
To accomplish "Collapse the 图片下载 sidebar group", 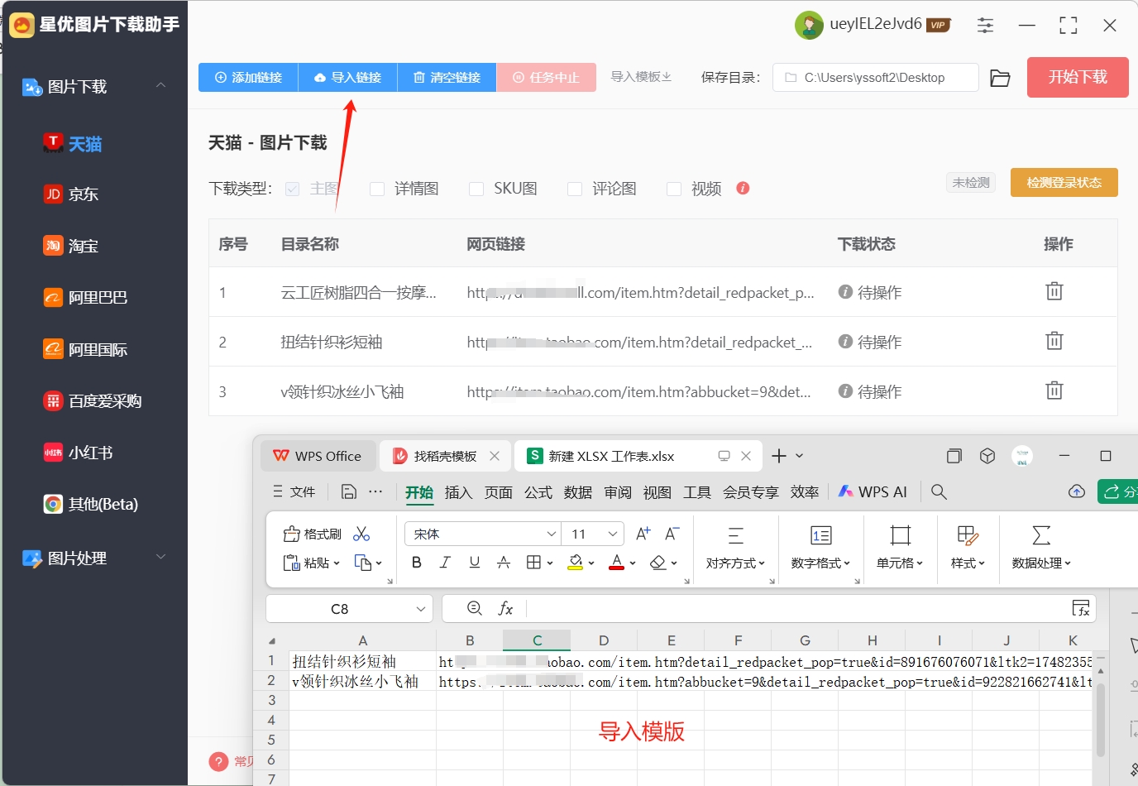I will 160,86.
